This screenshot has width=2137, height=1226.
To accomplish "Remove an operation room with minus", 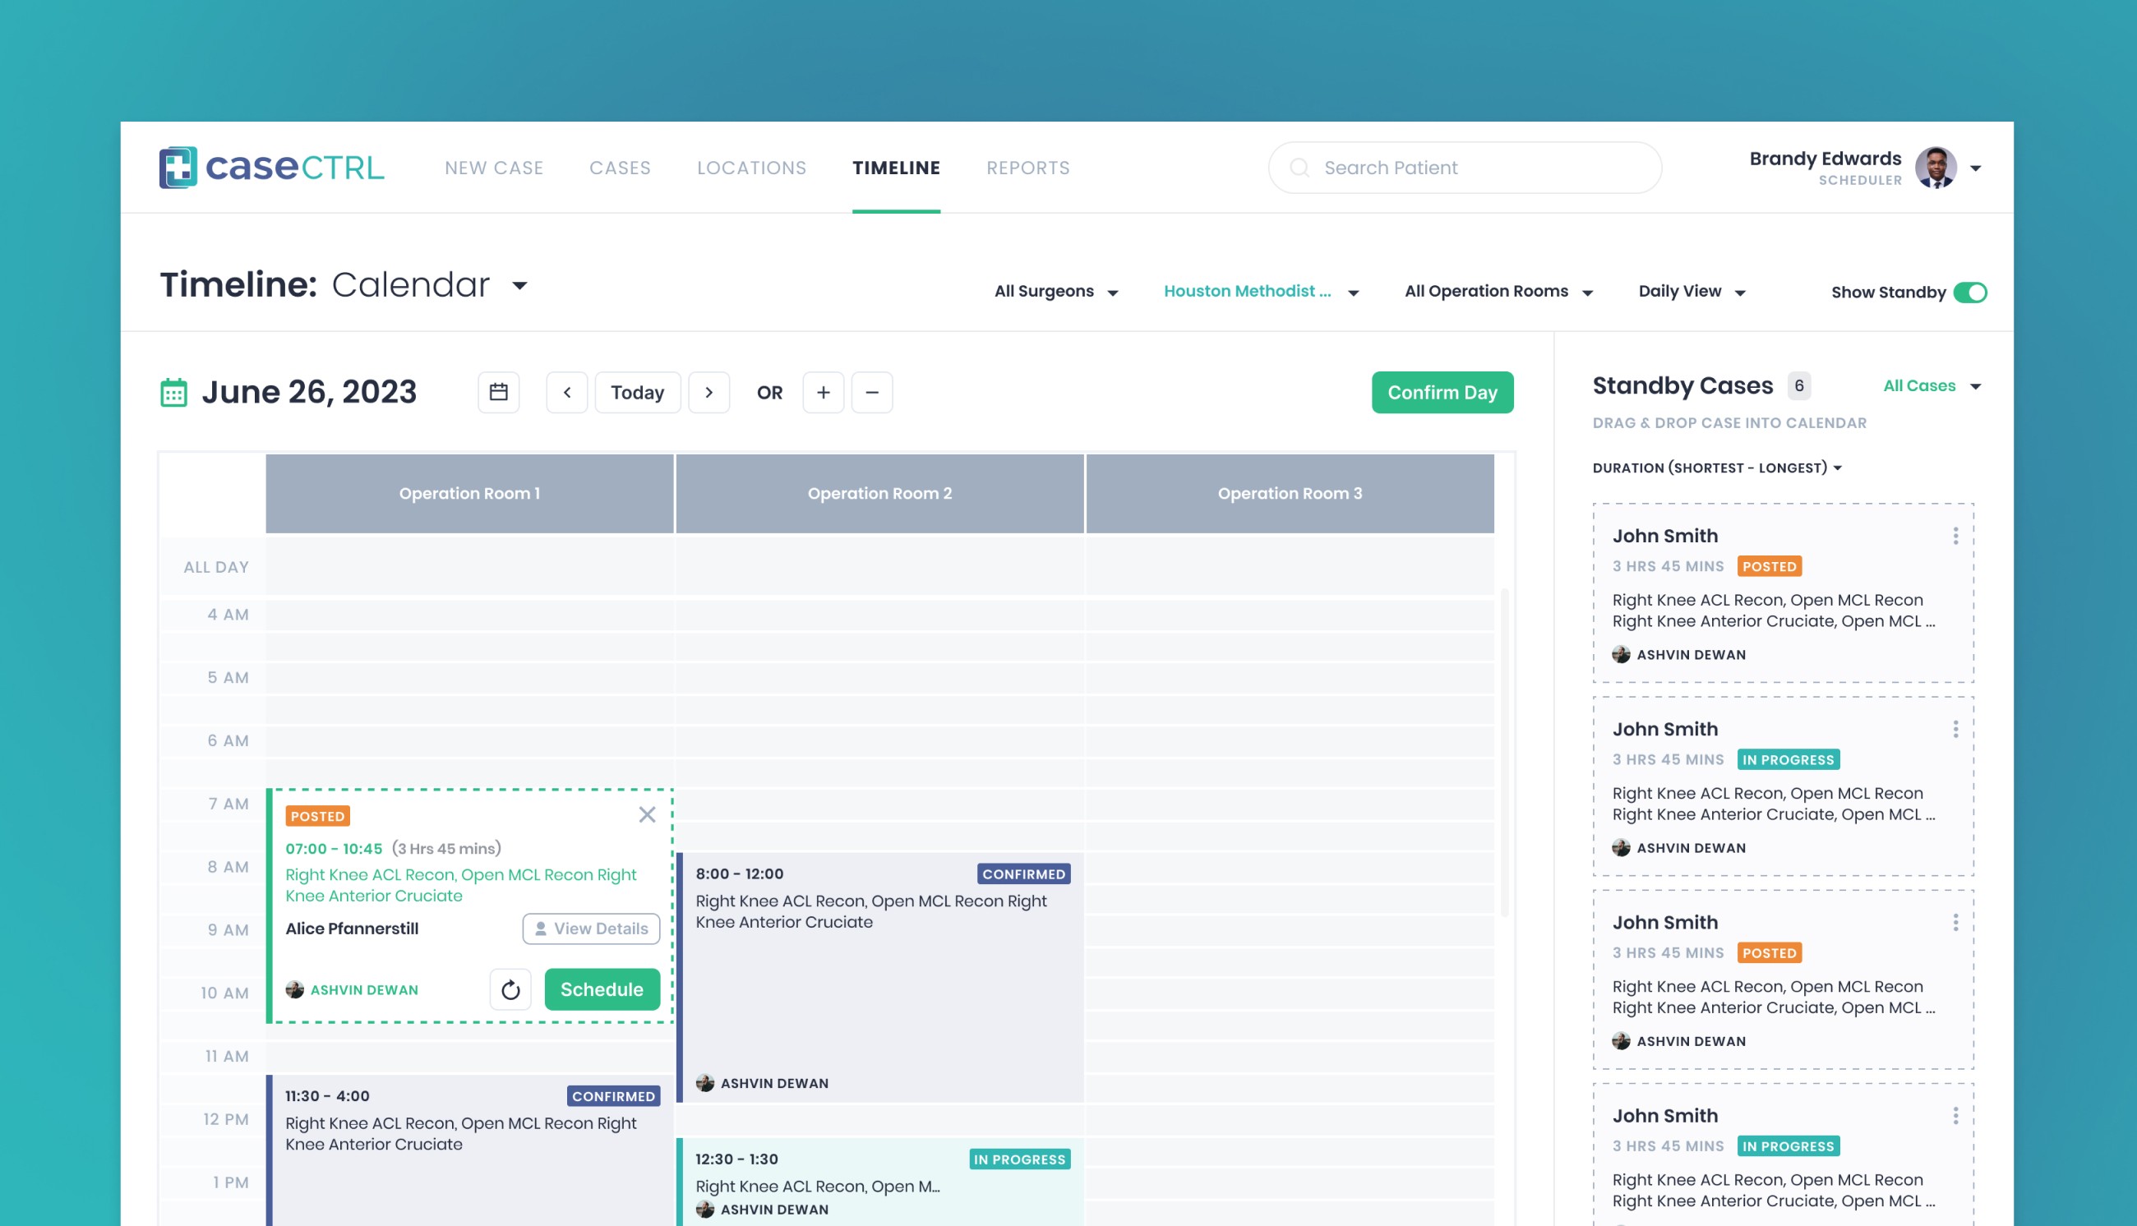I will [x=871, y=393].
